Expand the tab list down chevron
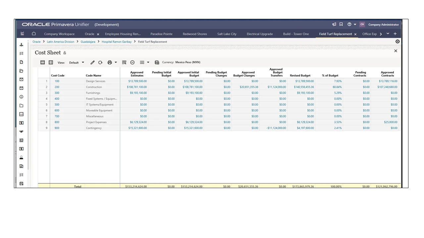The height and width of the screenshot is (238, 424). click(388, 34)
